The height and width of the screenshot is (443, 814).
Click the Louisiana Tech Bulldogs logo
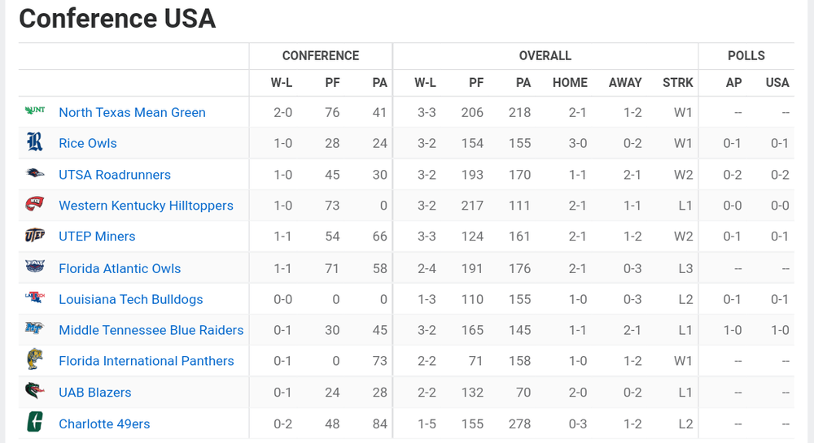pos(34,298)
